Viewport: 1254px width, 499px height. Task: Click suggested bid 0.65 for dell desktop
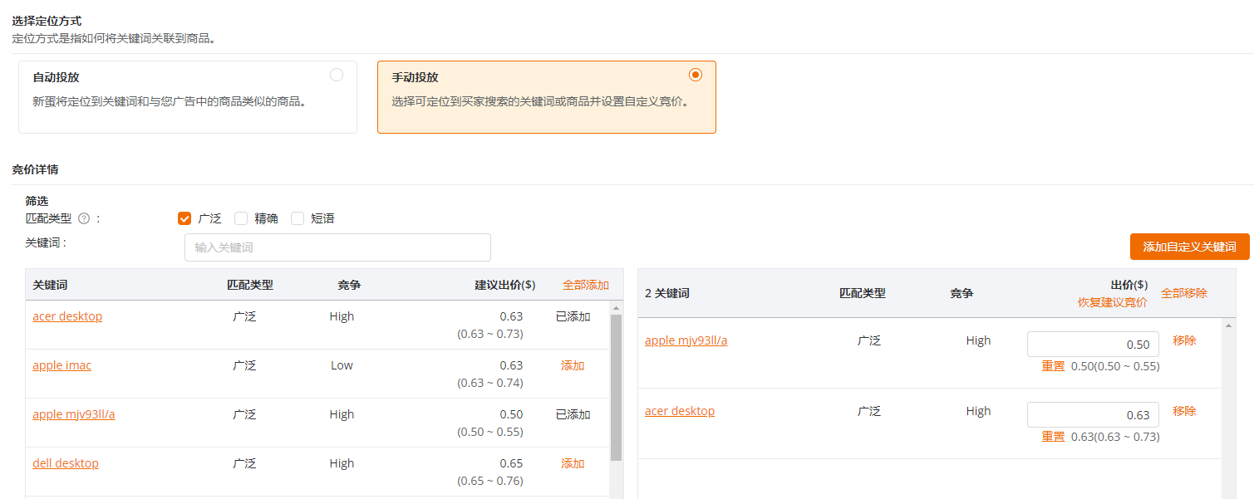click(511, 463)
